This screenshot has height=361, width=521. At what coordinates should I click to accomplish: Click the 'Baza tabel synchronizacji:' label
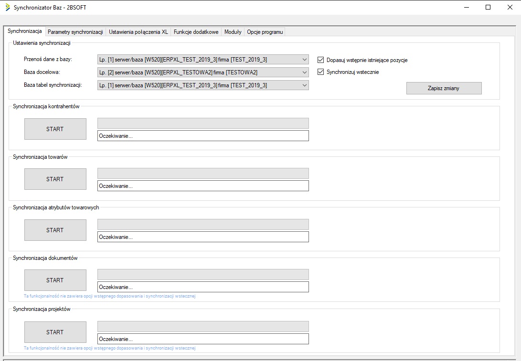[x=53, y=85]
